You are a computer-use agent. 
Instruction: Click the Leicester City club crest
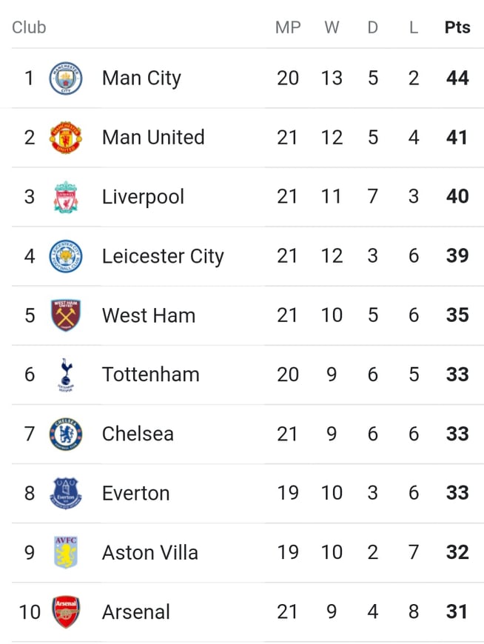[x=66, y=256]
